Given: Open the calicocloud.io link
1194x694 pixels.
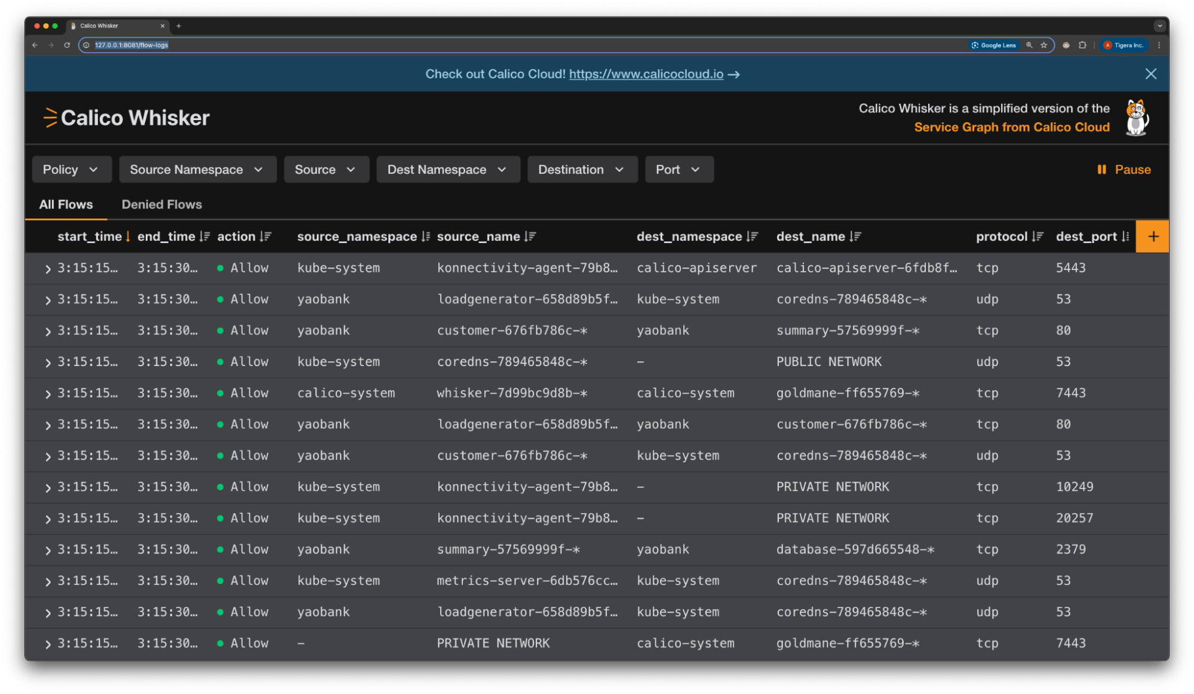Looking at the screenshot, I should pyautogui.click(x=646, y=74).
